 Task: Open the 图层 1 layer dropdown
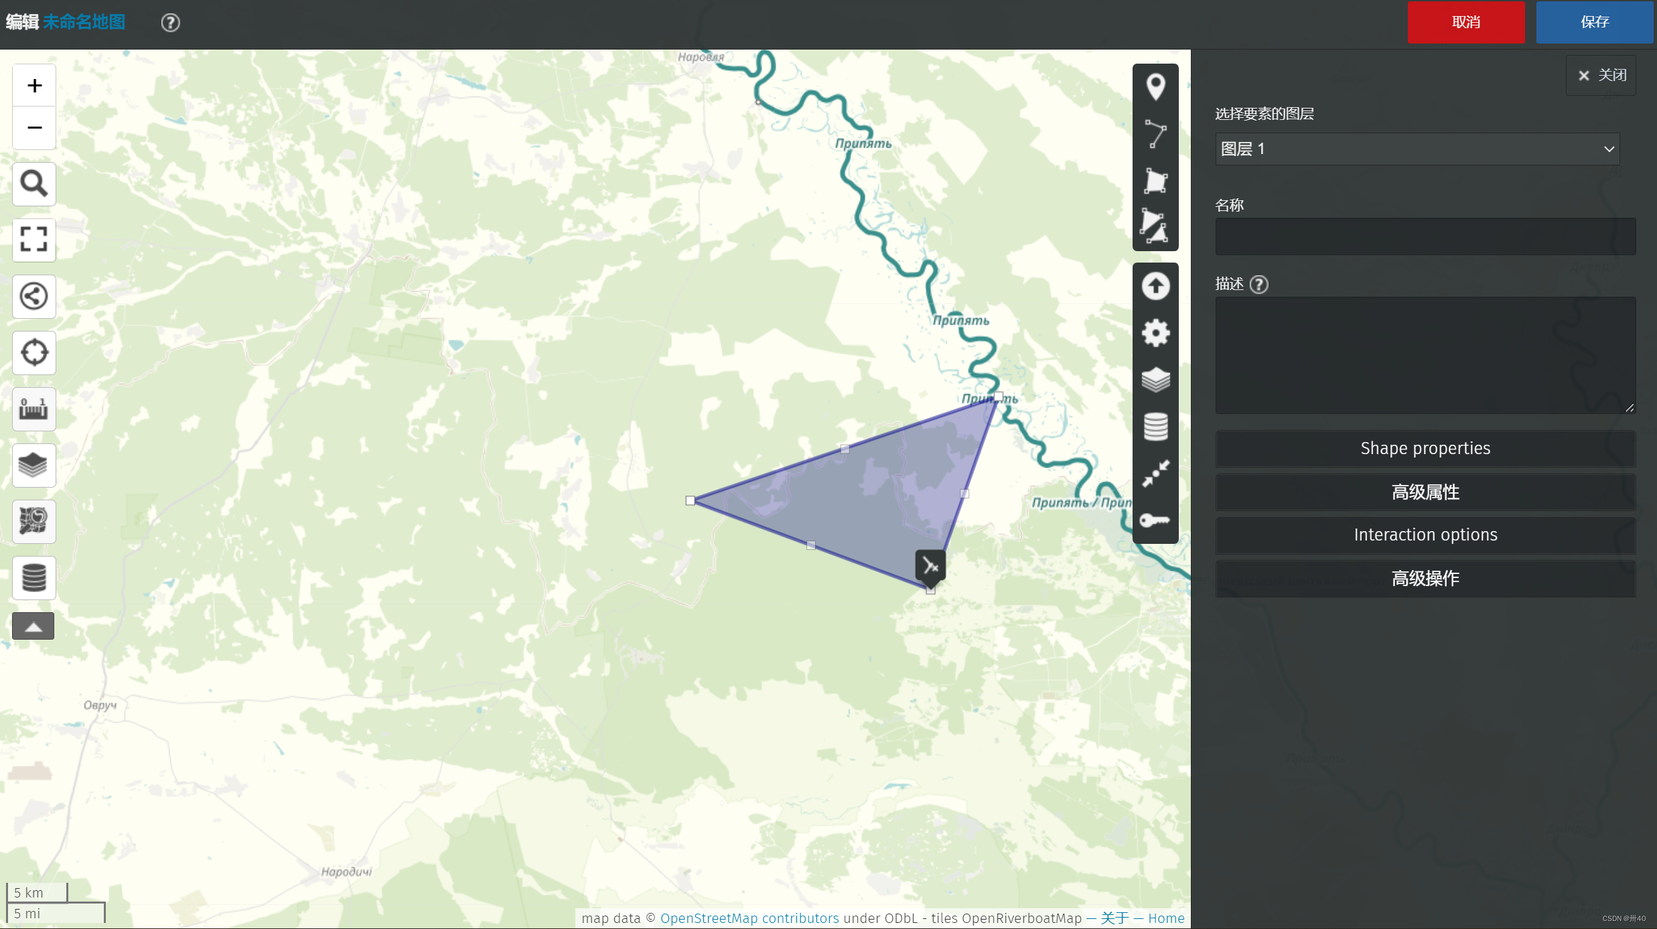click(x=1417, y=149)
